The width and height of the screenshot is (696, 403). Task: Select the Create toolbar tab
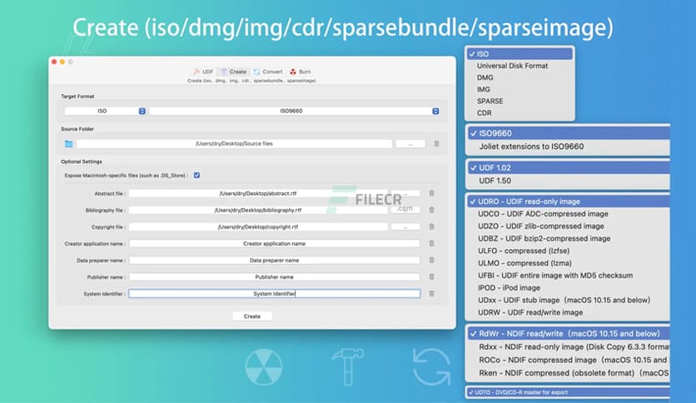pyautogui.click(x=233, y=72)
